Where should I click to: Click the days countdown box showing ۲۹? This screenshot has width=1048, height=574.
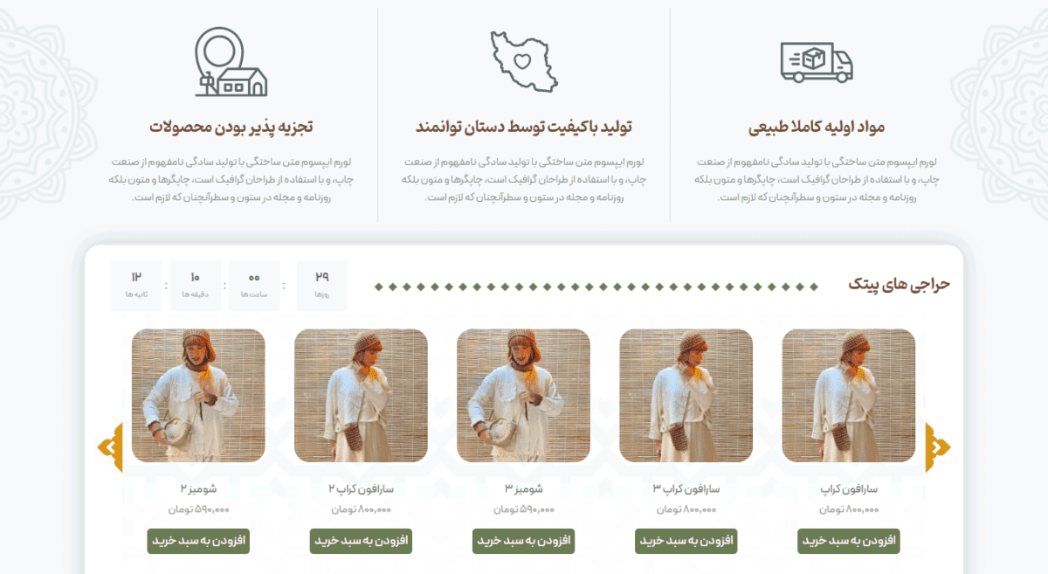point(322,286)
